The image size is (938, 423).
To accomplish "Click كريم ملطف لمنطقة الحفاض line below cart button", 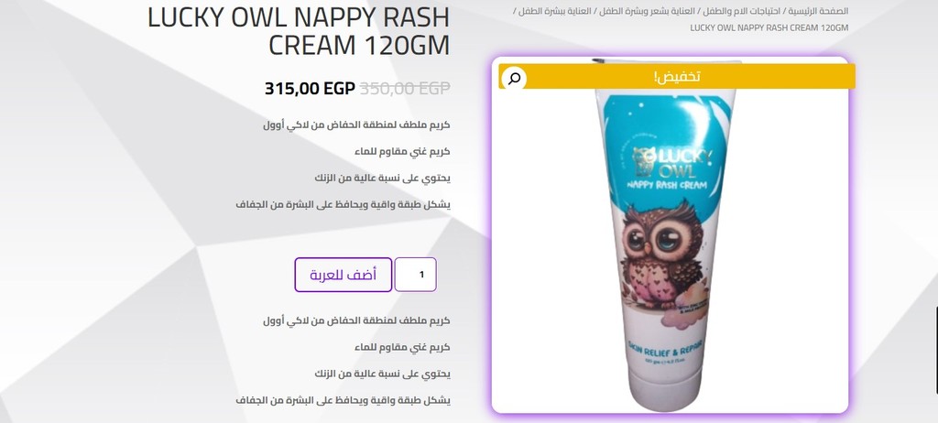I will coord(356,320).
